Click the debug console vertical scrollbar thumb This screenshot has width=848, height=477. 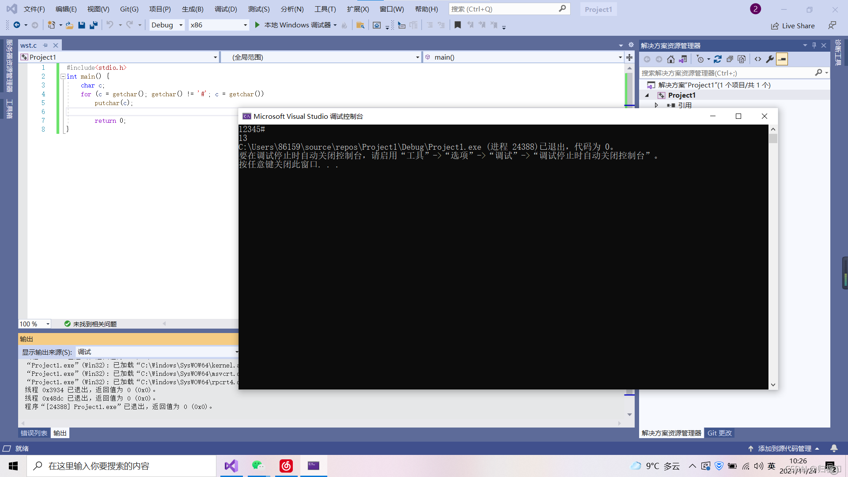pyautogui.click(x=773, y=139)
